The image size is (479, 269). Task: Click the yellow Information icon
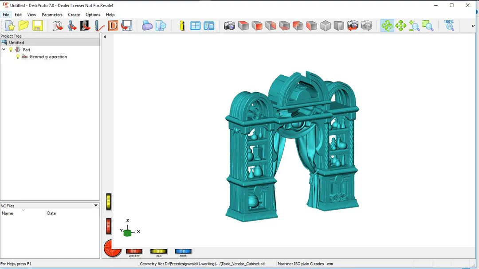click(182, 26)
